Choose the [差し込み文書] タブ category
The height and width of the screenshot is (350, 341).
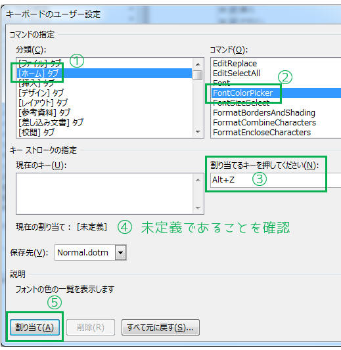[x=104, y=122]
